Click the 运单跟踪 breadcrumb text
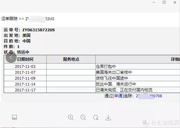Viewport: 180px width, 128px height. pos(9,19)
